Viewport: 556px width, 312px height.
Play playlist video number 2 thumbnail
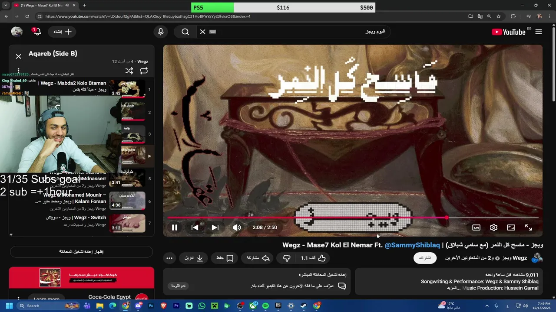(x=133, y=112)
